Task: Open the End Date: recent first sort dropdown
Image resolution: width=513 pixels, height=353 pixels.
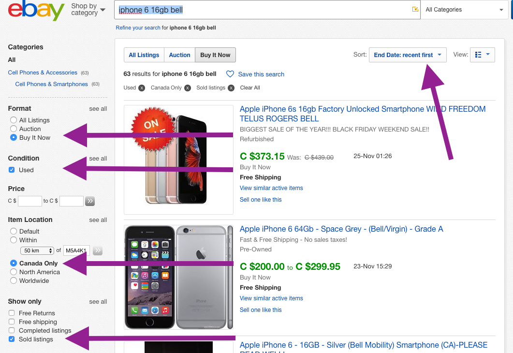Action: [x=408, y=55]
